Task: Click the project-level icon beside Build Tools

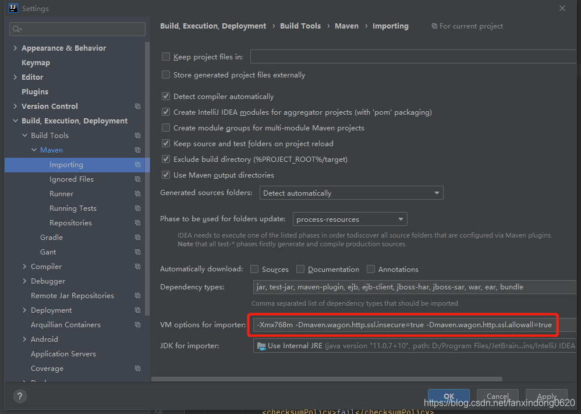Action: click(137, 136)
